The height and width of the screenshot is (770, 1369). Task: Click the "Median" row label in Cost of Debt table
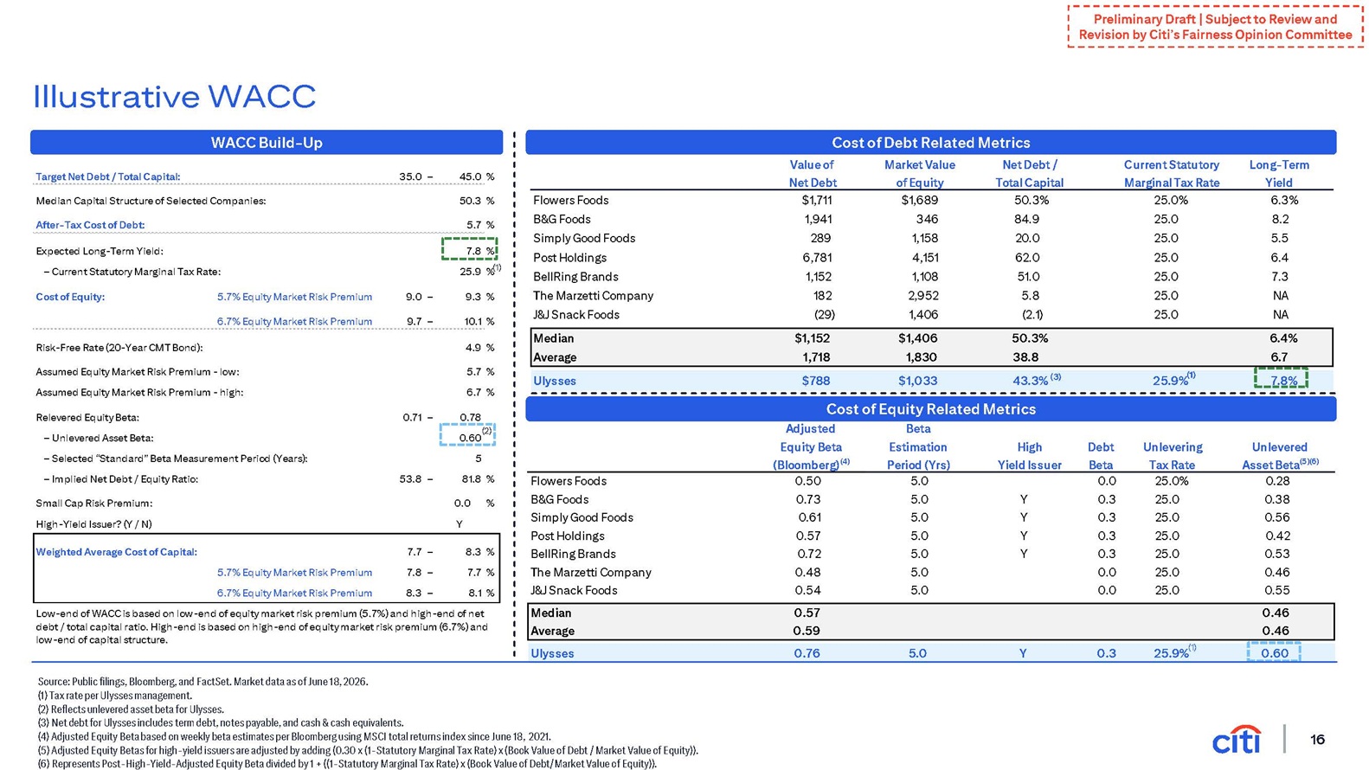553,338
